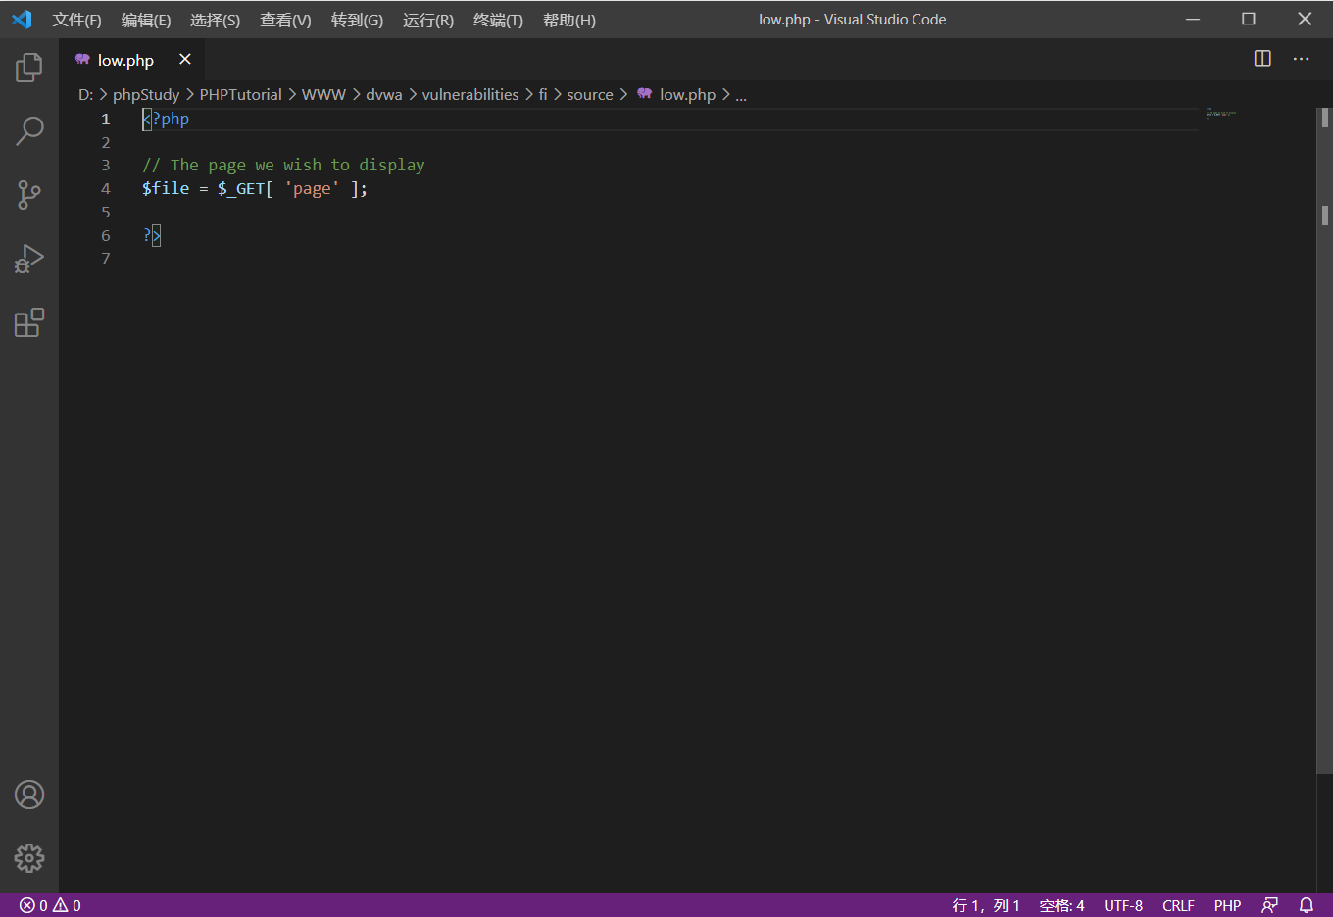Open the Search view icon
The height and width of the screenshot is (917, 1333).
29,130
